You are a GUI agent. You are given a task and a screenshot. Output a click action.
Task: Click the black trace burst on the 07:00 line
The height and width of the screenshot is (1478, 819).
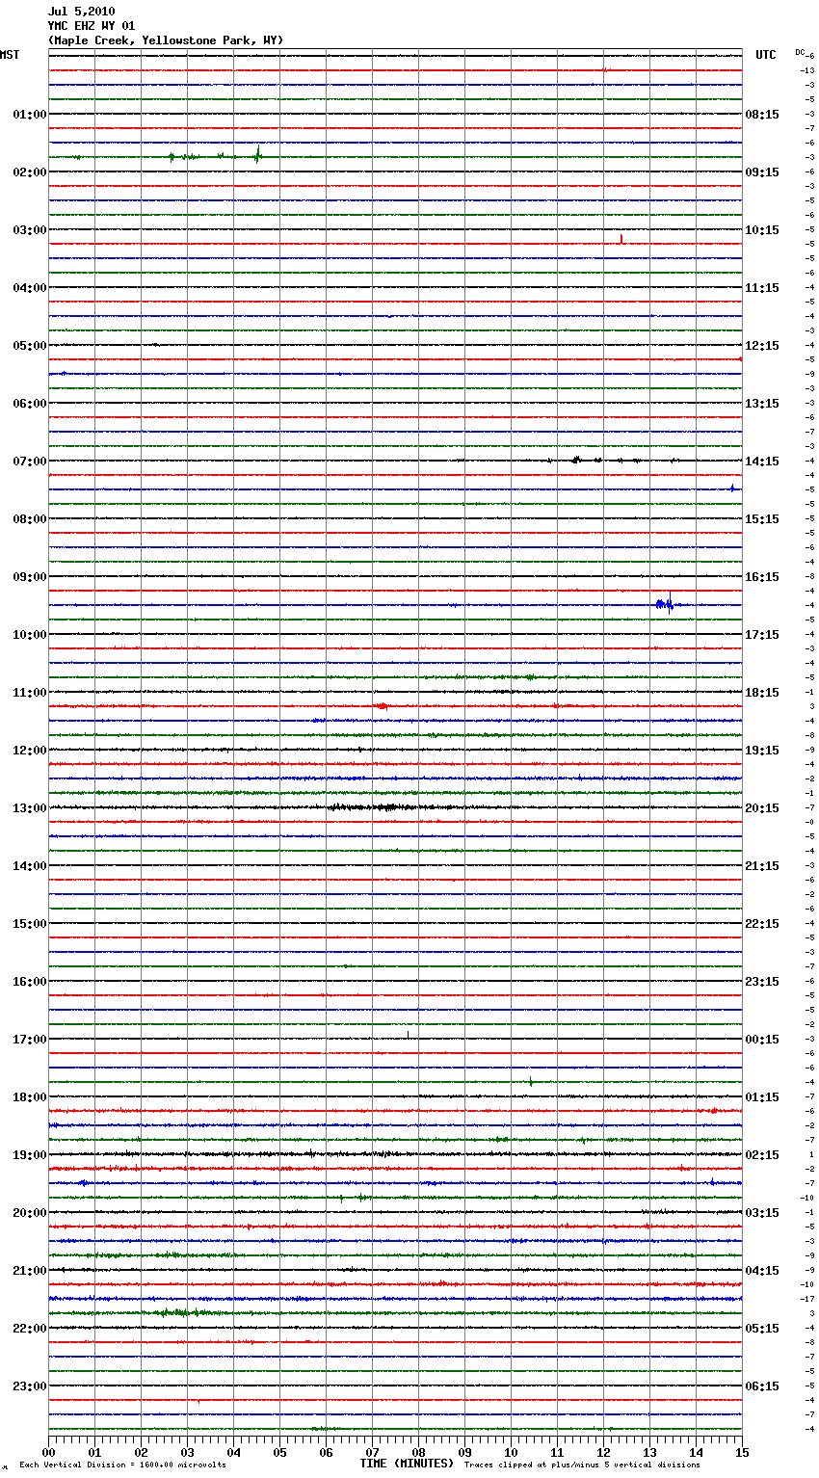[576, 460]
